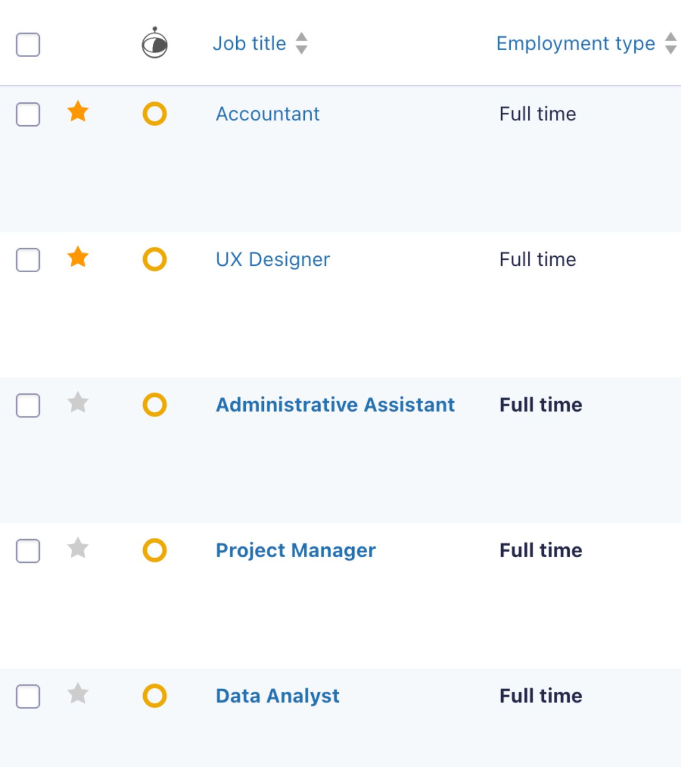
Task: Click the status circle beside Data Analyst
Action: click(x=155, y=696)
